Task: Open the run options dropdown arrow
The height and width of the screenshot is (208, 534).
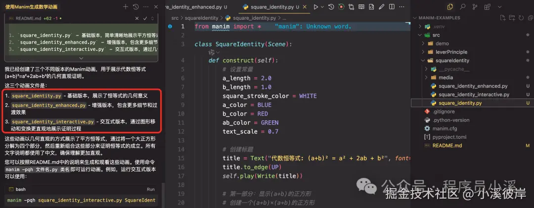Action: click(x=322, y=7)
